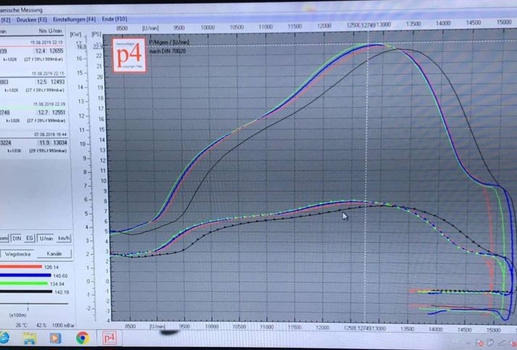The height and width of the screenshot is (350, 517).
Task: Open the media player taskbar icon
Action: point(55,338)
